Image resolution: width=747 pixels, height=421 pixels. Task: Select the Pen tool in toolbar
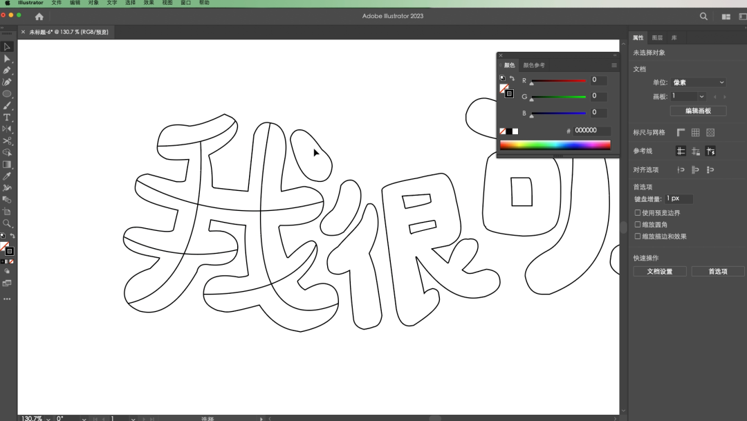tap(7, 70)
